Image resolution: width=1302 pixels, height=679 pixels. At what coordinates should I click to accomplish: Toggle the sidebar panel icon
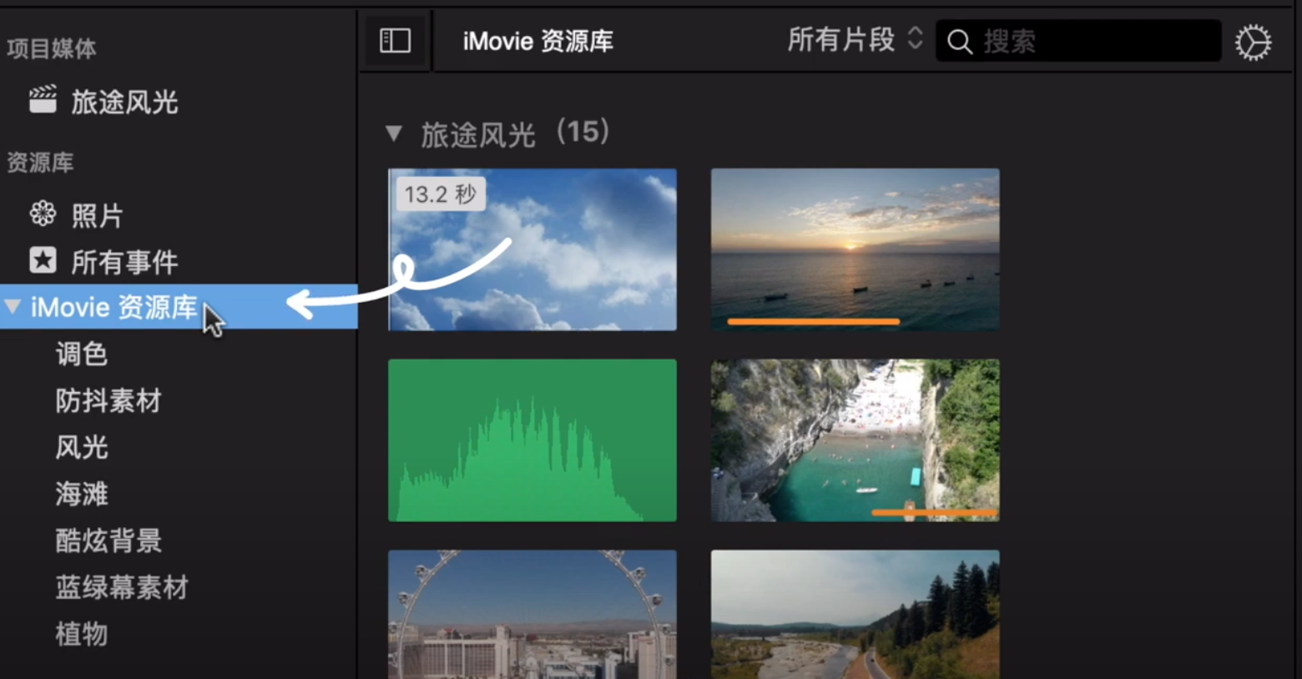(394, 40)
